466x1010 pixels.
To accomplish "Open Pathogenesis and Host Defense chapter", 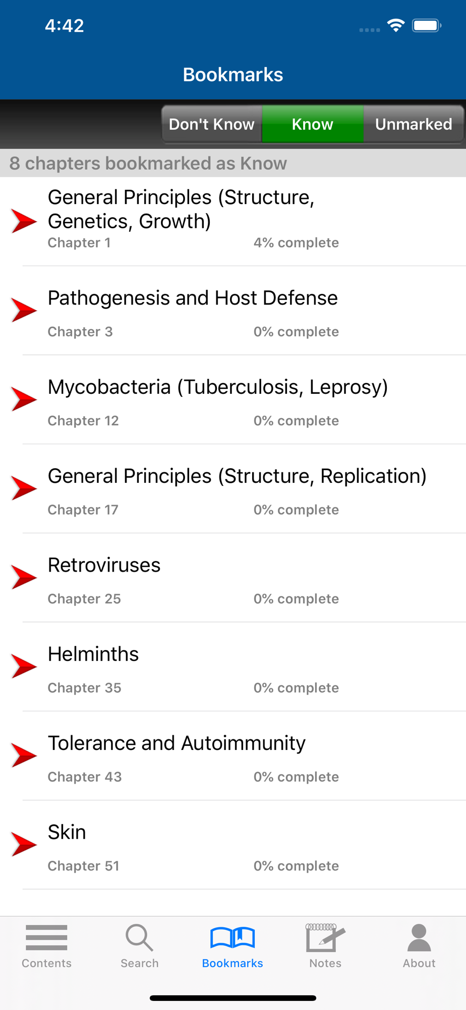I will coord(233,311).
